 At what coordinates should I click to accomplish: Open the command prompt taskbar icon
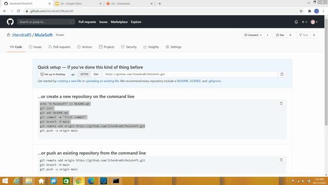click(116, 181)
